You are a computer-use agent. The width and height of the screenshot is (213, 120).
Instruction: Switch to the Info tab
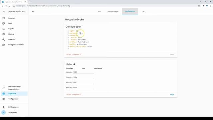pyautogui.click(x=99, y=11)
